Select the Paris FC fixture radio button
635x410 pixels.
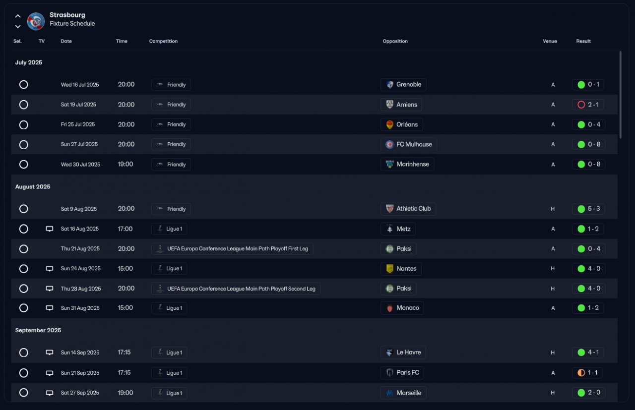pyautogui.click(x=23, y=373)
